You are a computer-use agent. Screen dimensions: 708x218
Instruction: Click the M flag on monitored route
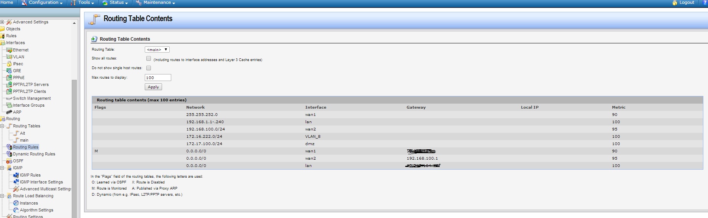(x=96, y=151)
